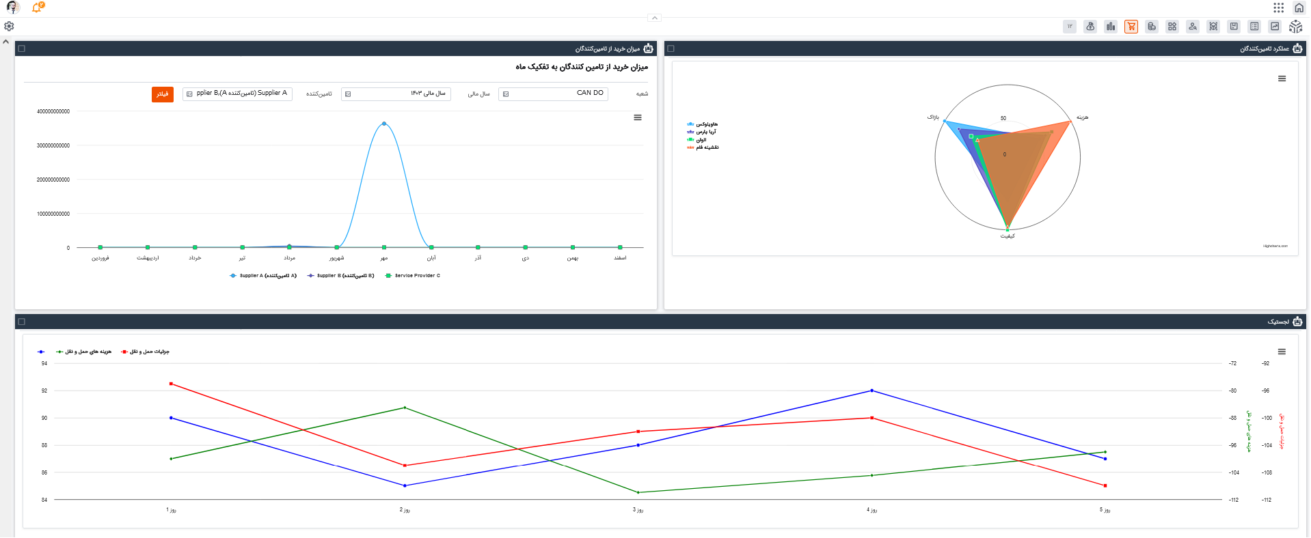Select the shopping cart purchasing dashboard icon
This screenshot has height=538, width=1311.
point(1131,27)
